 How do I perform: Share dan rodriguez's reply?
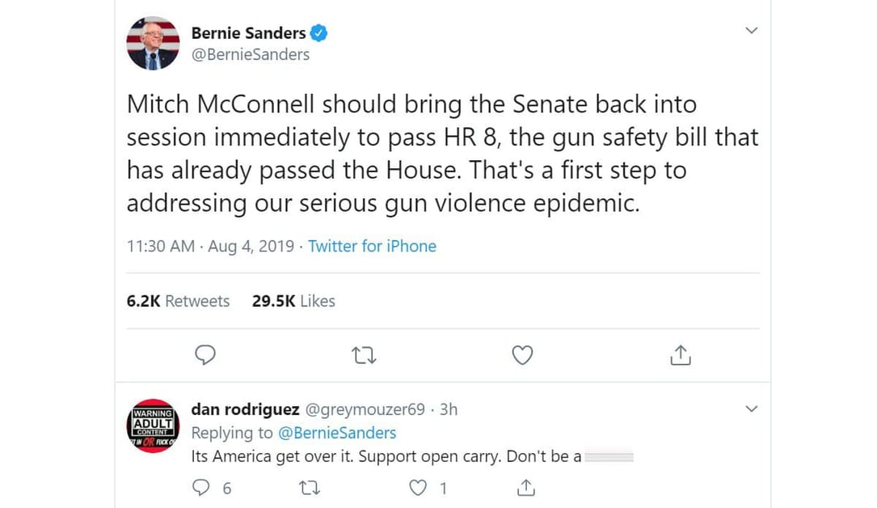(x=525, y=487)
